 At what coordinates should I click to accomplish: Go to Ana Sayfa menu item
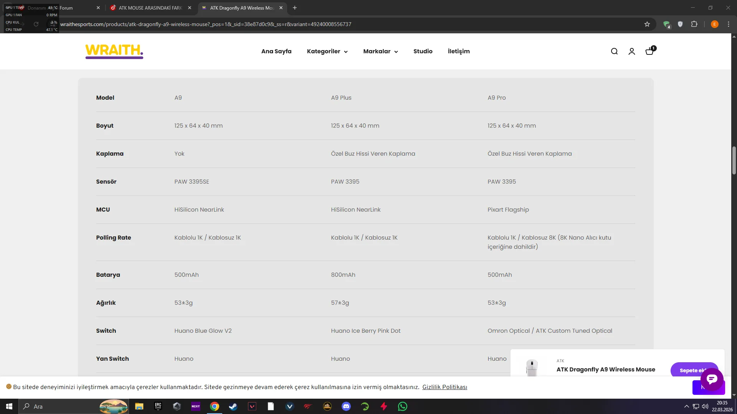(x=276, y=51)
